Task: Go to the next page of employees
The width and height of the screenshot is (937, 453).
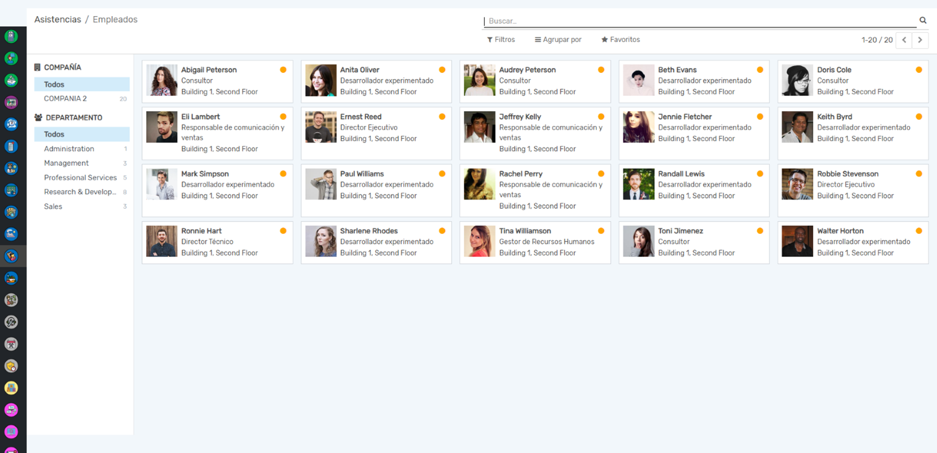Action: pos(920,40)
